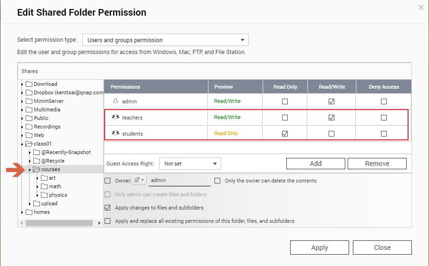Click the admin user icon

(x=115, y=101)
